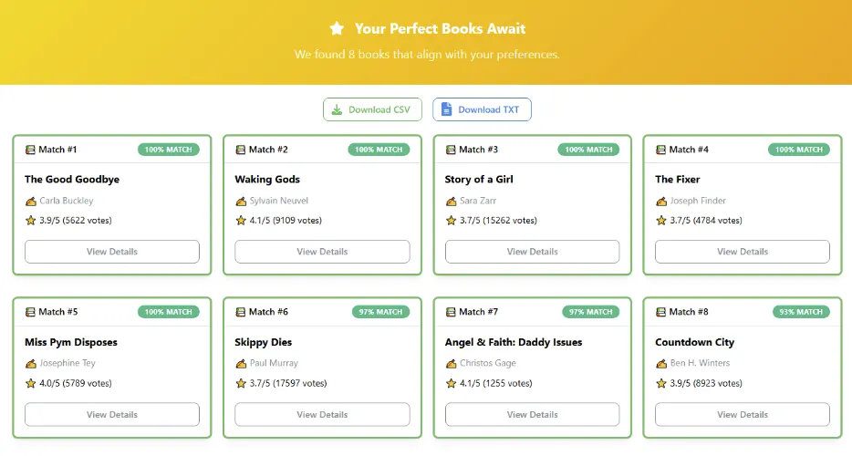Image resolution: width=852 pixels, height=456 pixels.
Task: Click the book icon next to Match #4
Action: pos(661,150)
